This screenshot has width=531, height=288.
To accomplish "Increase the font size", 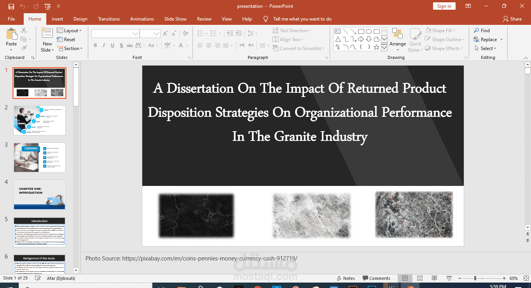I will pyautogui.click(x=166, y=34).
